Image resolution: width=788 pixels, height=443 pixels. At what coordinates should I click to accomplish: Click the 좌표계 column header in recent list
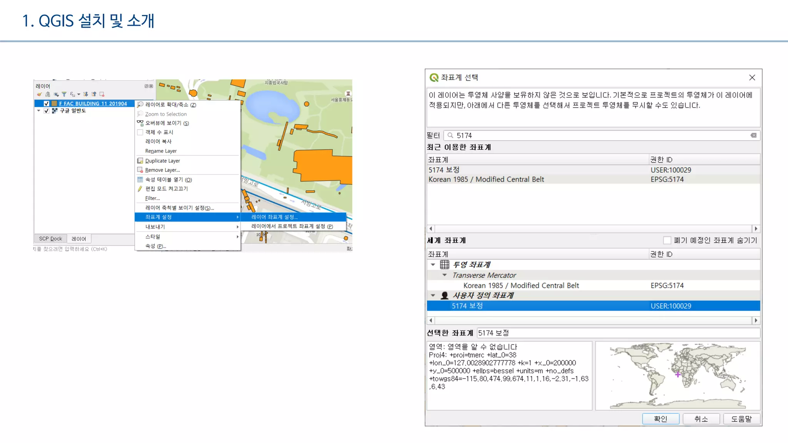[x=538, y=160]
